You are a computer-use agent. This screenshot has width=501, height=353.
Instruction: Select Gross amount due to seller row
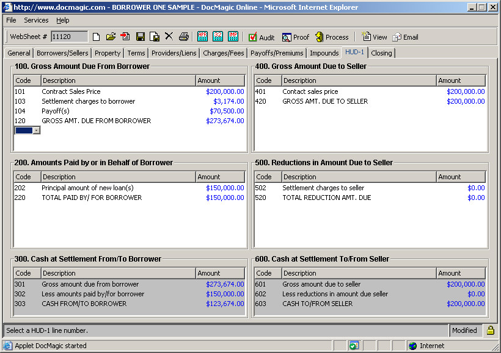click(370, 284)
